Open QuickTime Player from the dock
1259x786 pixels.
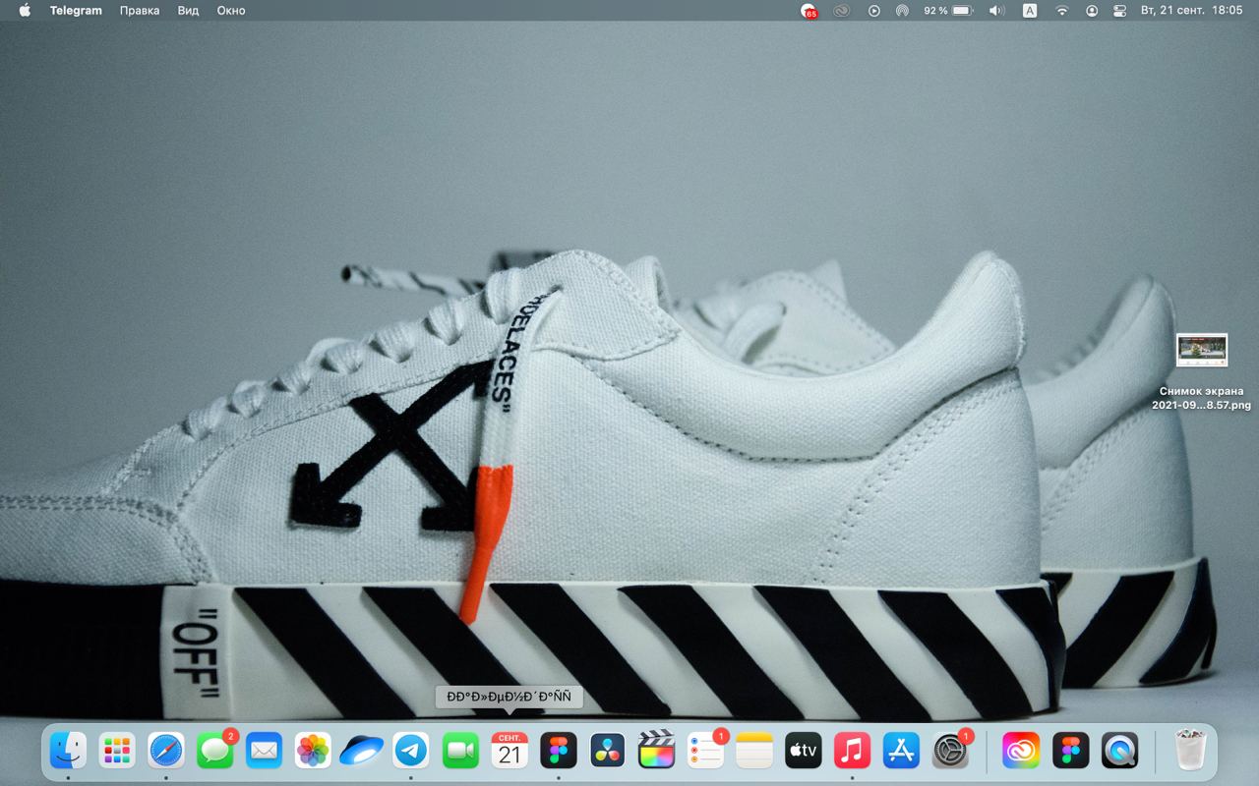(1119, 751)
